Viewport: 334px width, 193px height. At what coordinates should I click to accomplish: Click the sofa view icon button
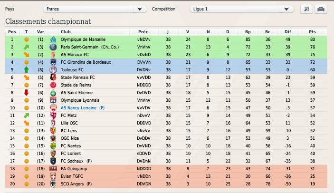[321, 9]
